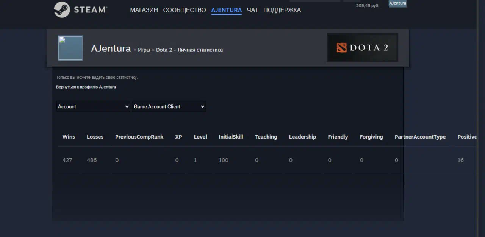Open the AJentura profile name link
The width and height of the screenshot is (485, 237).
click(x=111, y=48)
